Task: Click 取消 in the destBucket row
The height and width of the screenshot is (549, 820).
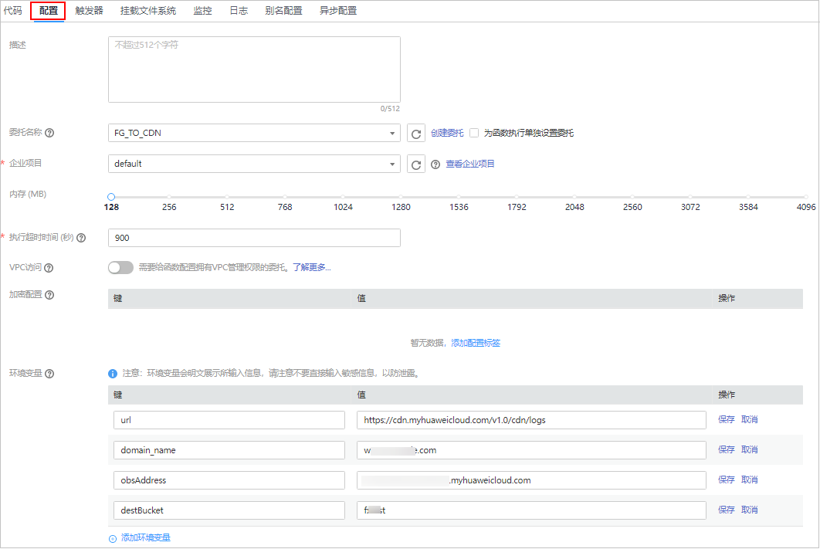Action: (750, 510)
